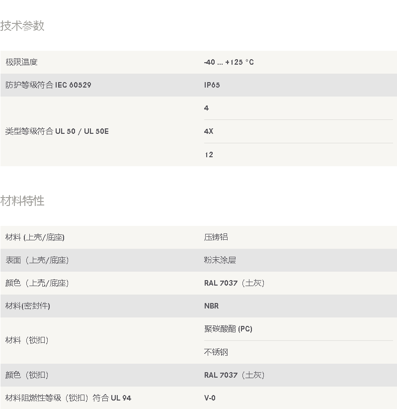Click the 技术参数 section heading
This screenshot has height=409, width=397.
[x=22, y=26]
